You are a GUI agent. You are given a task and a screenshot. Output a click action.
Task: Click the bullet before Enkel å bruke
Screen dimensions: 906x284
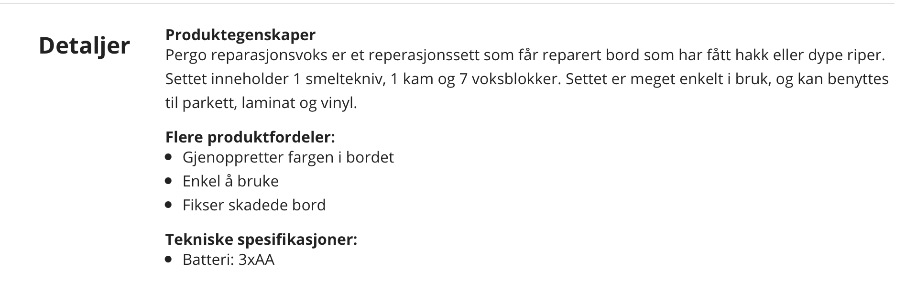(168, 181)
